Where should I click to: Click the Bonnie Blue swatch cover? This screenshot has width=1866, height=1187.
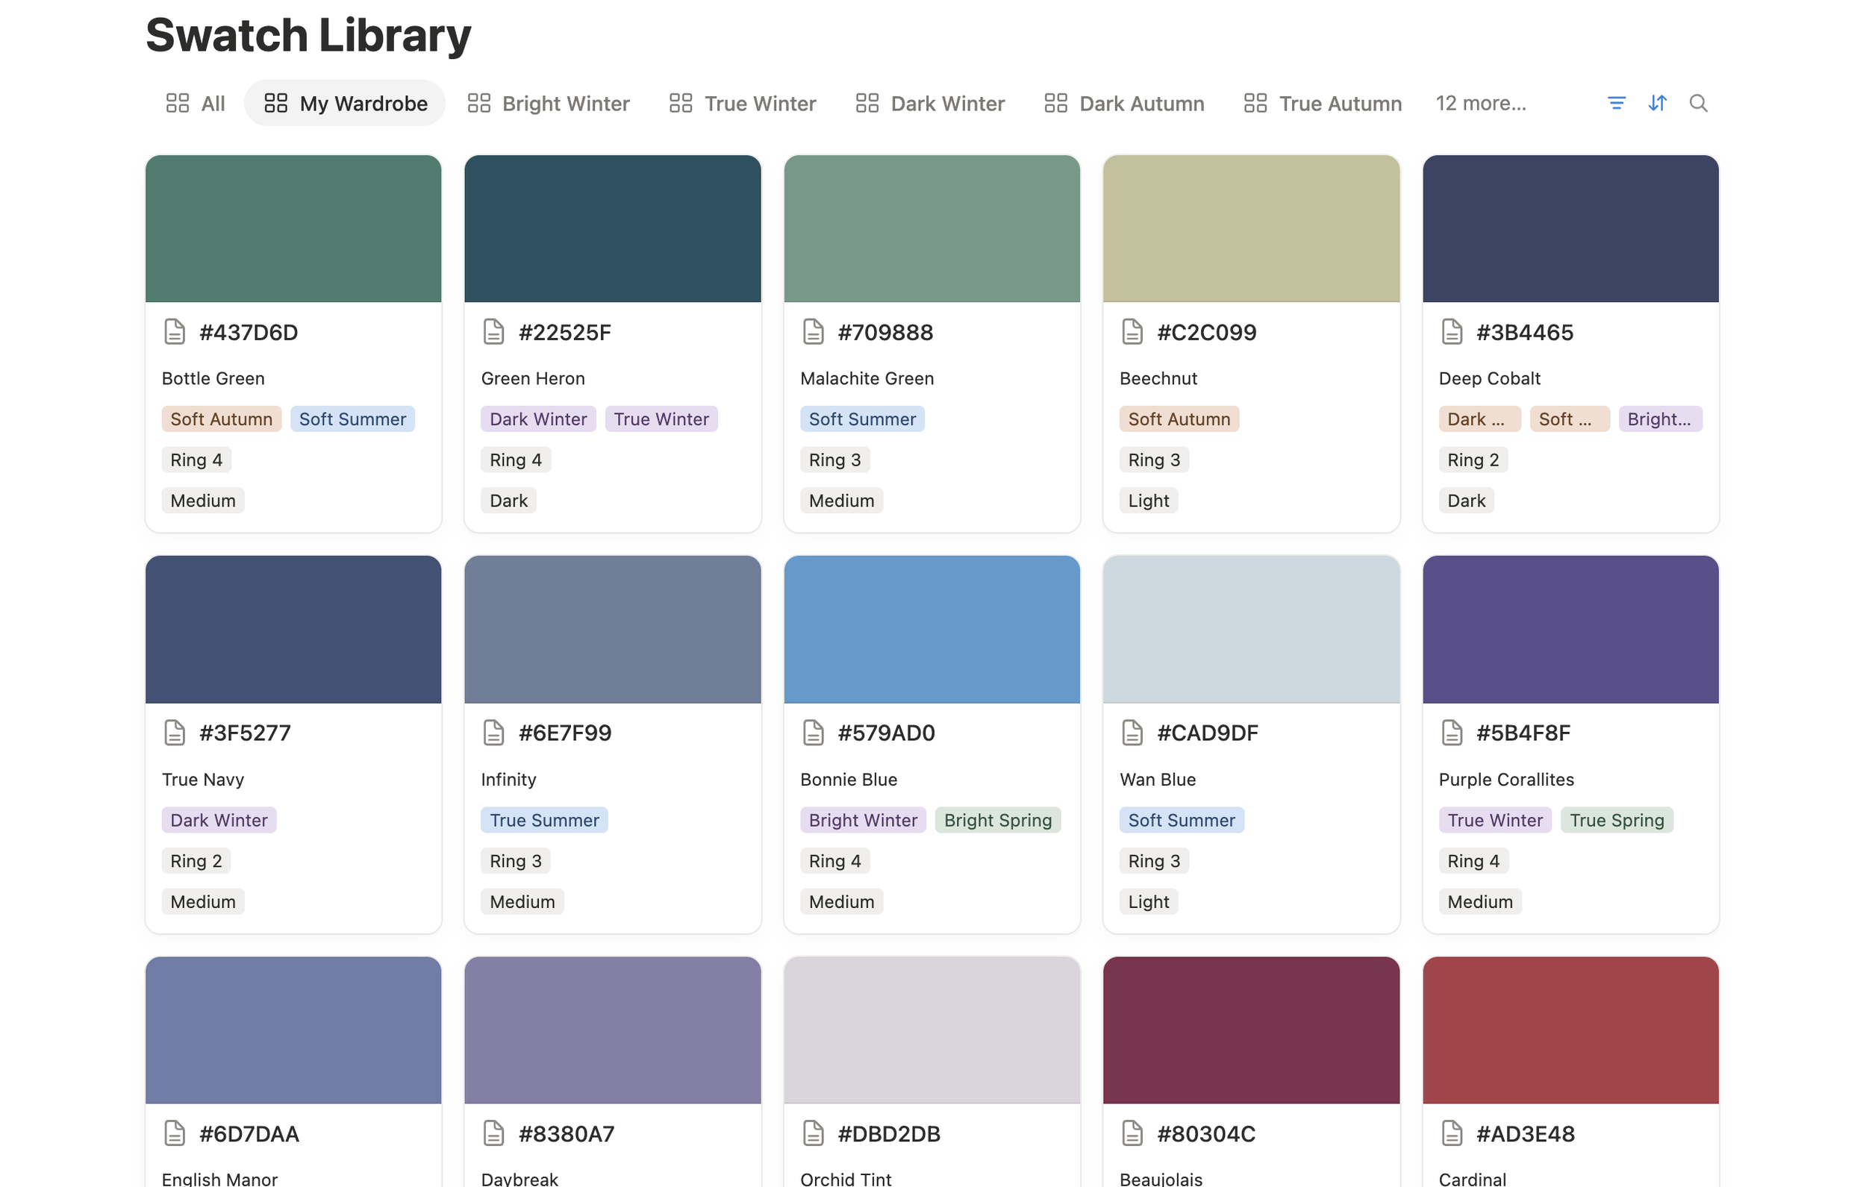[932, 629]
